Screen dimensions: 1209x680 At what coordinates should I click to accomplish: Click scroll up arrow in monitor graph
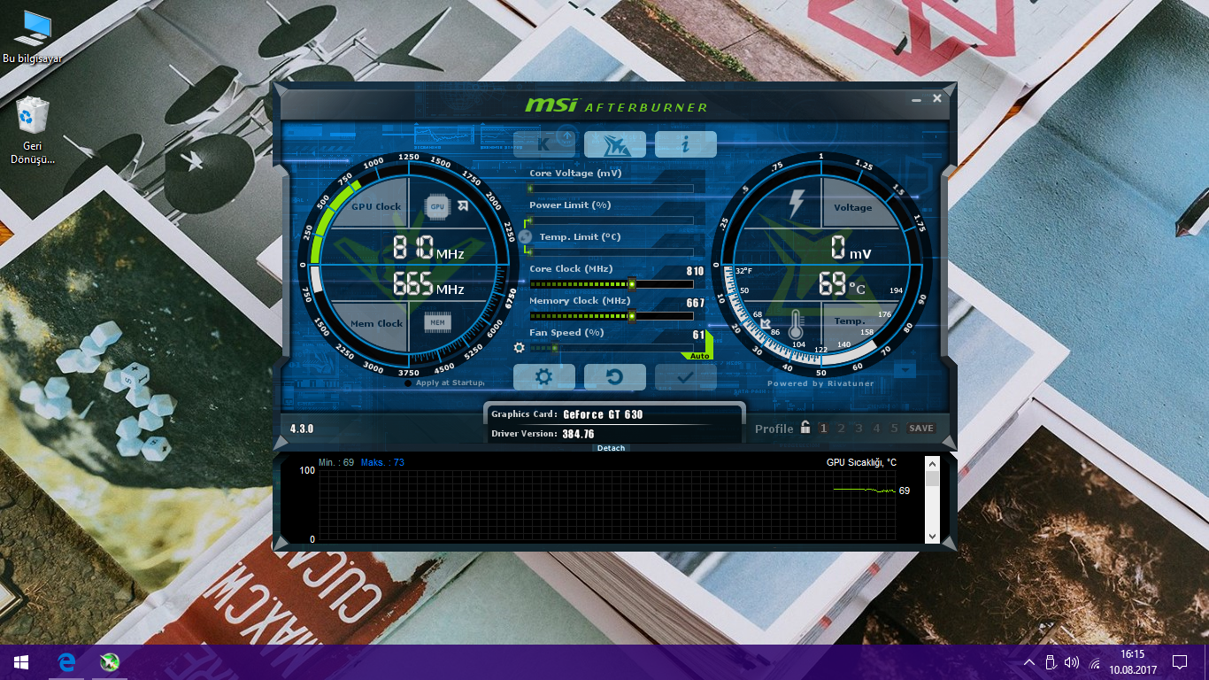tap(932, 462)
